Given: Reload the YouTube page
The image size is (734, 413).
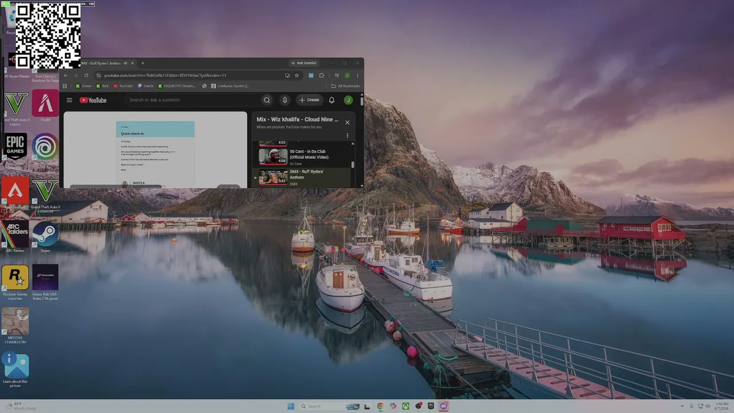Looking at the screenshot, I should point(86,75).
